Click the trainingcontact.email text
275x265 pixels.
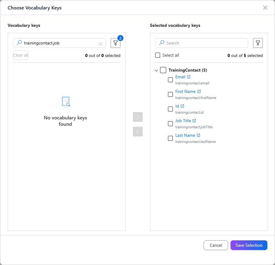point(192,83)
